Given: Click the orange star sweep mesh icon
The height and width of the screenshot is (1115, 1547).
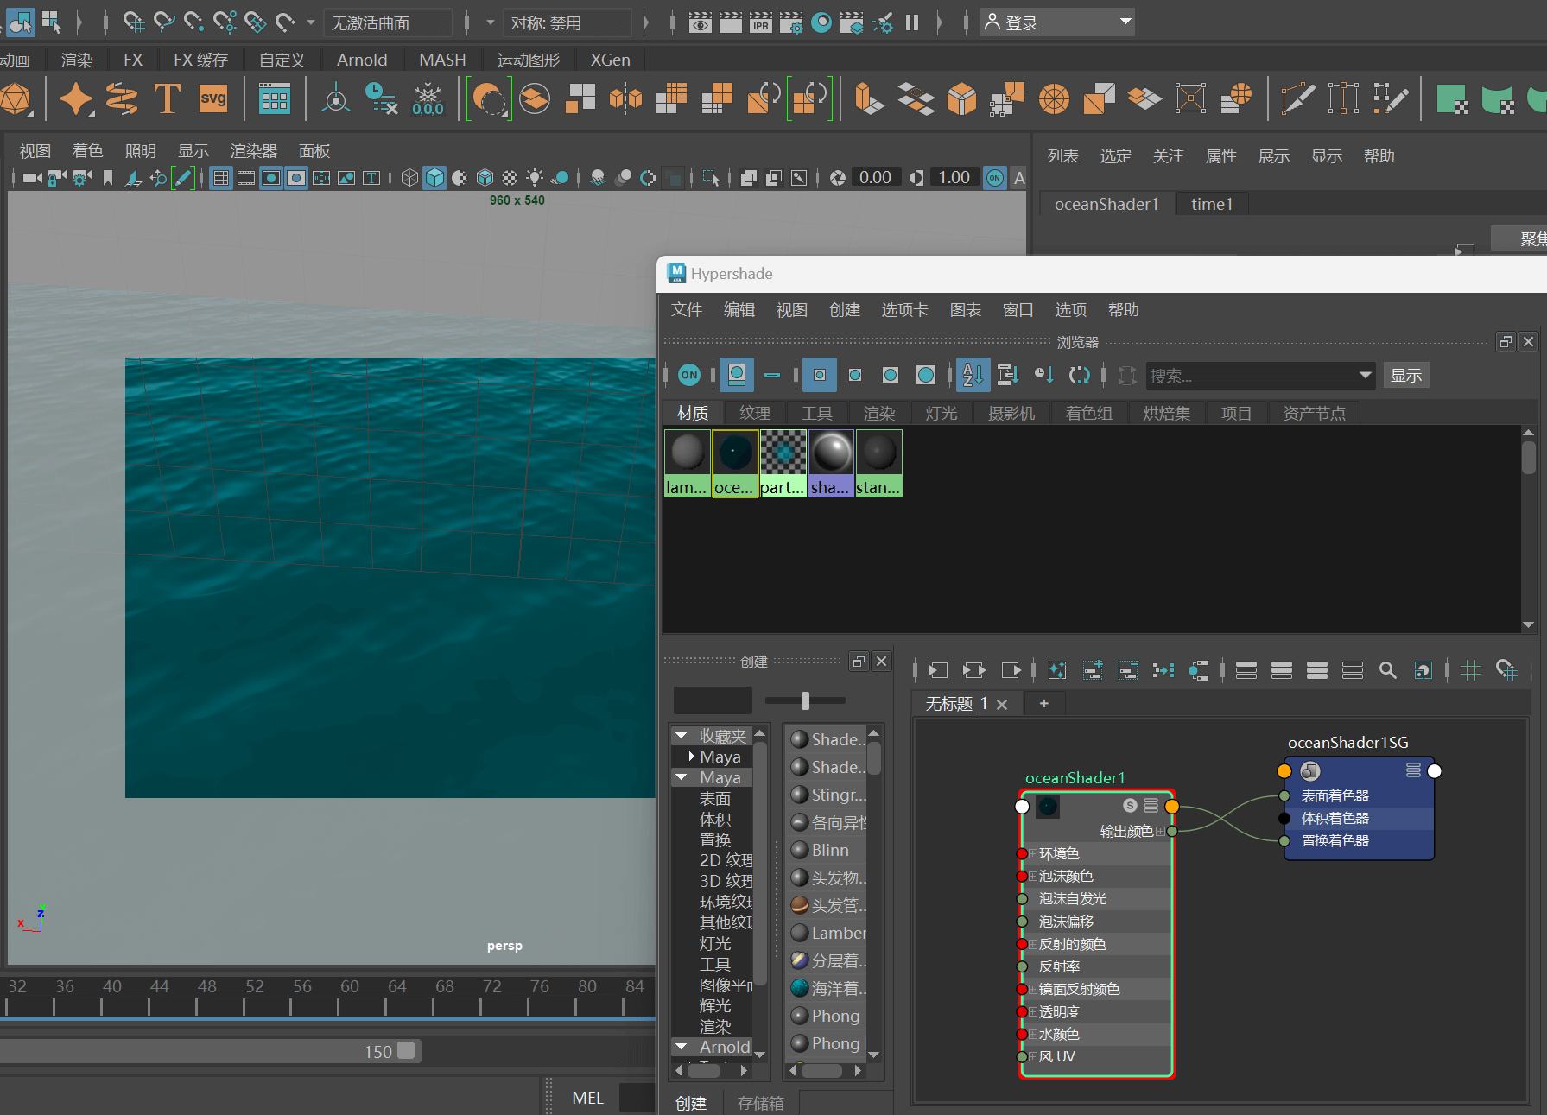Looking at the screenshot, I should click(76, 98).
